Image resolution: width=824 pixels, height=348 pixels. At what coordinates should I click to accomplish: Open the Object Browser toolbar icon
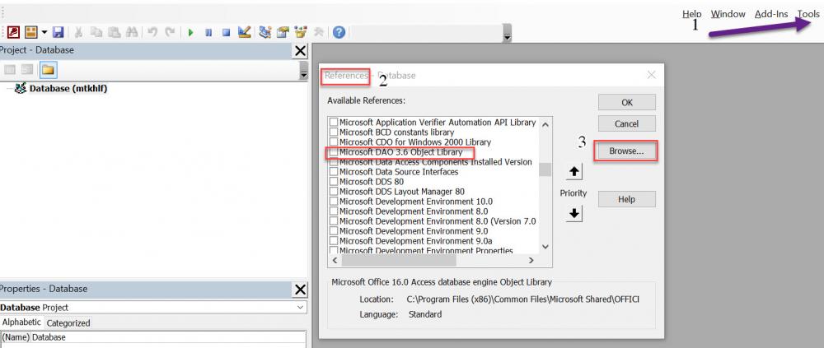(301, 33)
